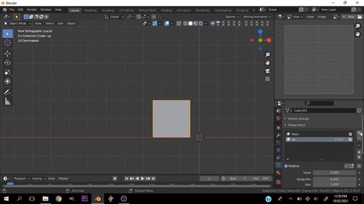Select the Measure ruler tool

pyautogui.click(x=7, y=101)
